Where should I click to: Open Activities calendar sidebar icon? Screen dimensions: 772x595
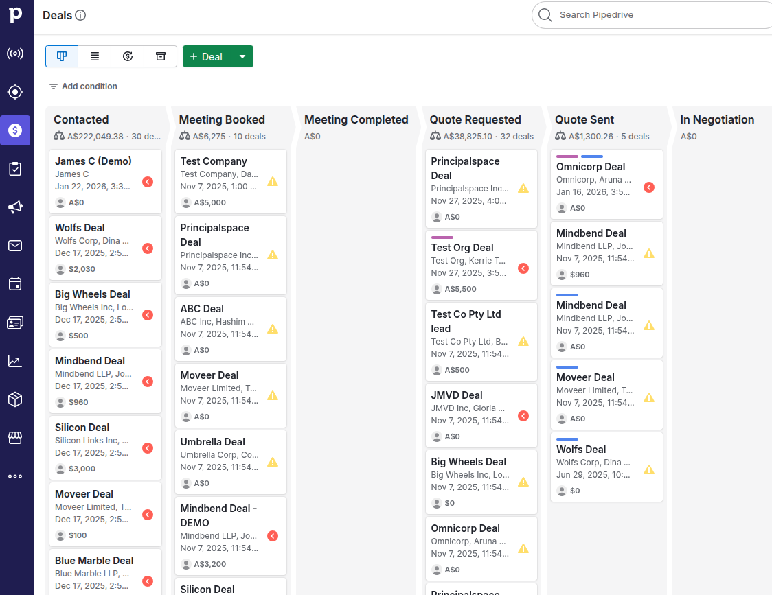(x=15, y=284)
